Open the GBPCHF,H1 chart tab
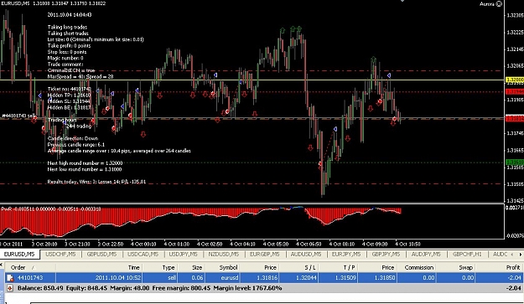 (x=467, y=255)
